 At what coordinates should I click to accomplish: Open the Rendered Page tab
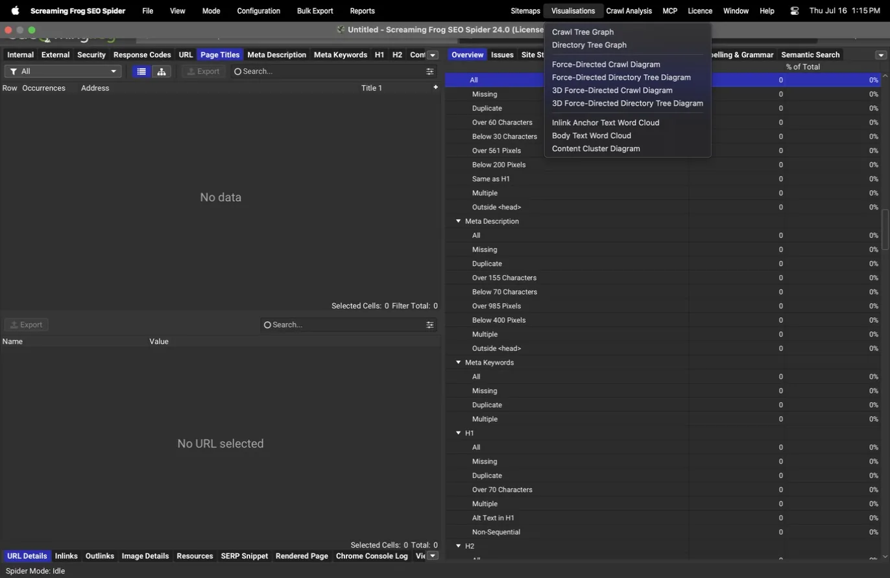click(x=302, y=556)
